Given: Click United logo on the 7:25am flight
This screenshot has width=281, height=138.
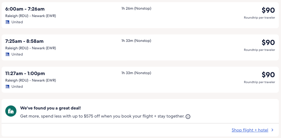Looking at the screenshot, I should tap(7, 54).
